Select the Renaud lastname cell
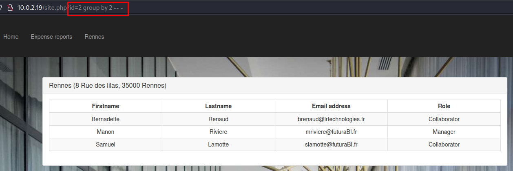Viewport: 513px width, 171px height. tap(218, 119)
